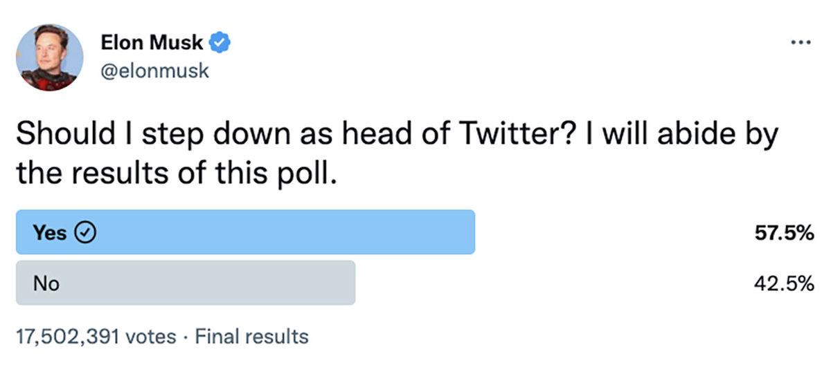The height and width of the screenshot is (365, 831).
Task: Click the middle of the blue Yes bar
Action: [x=246, y=232]
